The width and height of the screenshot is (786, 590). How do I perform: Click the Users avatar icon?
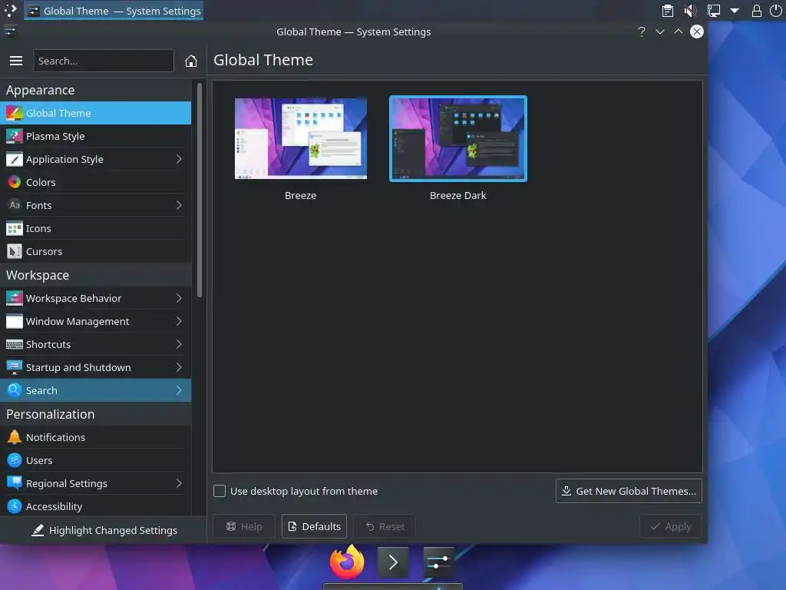[x=14, y=461]
